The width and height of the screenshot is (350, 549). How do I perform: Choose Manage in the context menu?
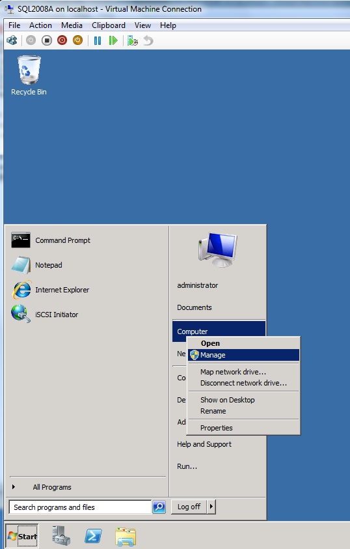(244, 355)
